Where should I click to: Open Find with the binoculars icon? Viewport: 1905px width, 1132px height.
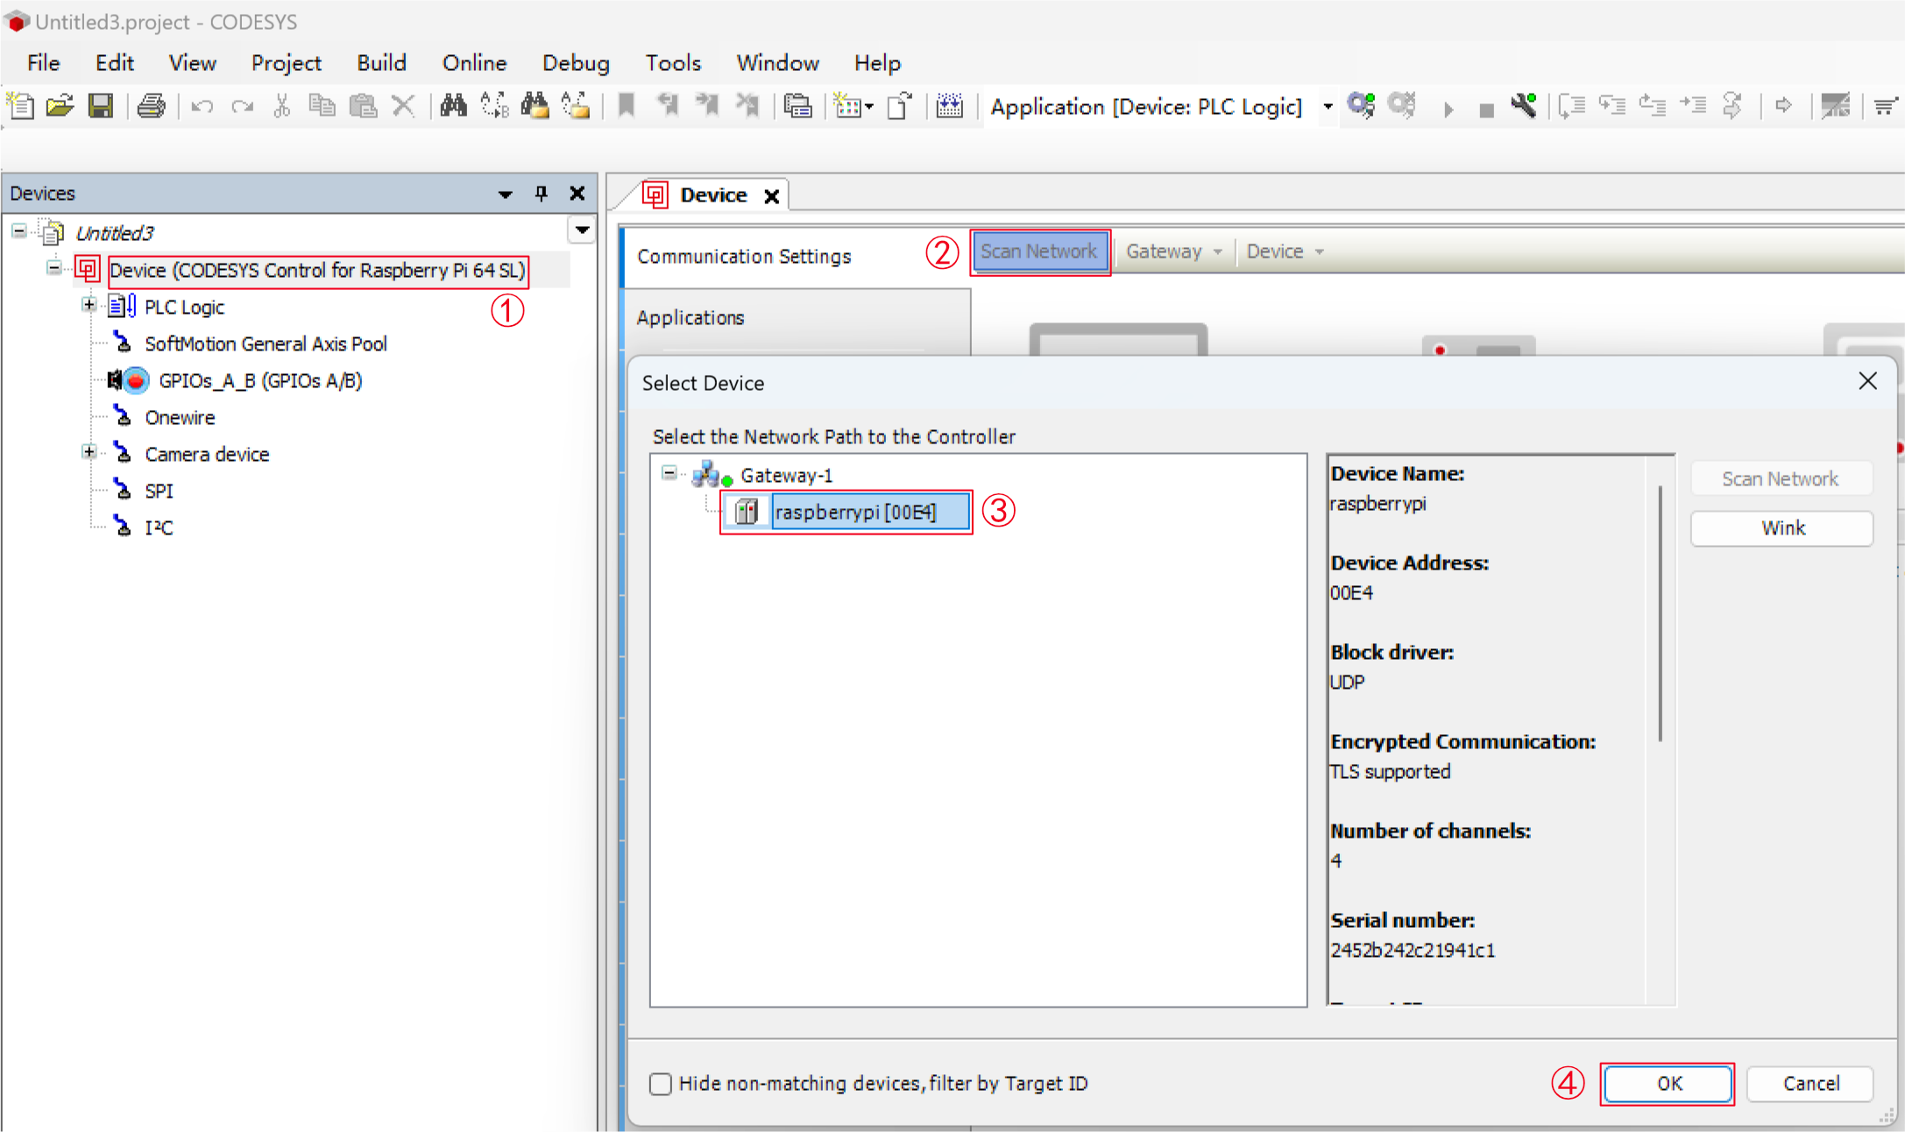[x=453, y=106]
